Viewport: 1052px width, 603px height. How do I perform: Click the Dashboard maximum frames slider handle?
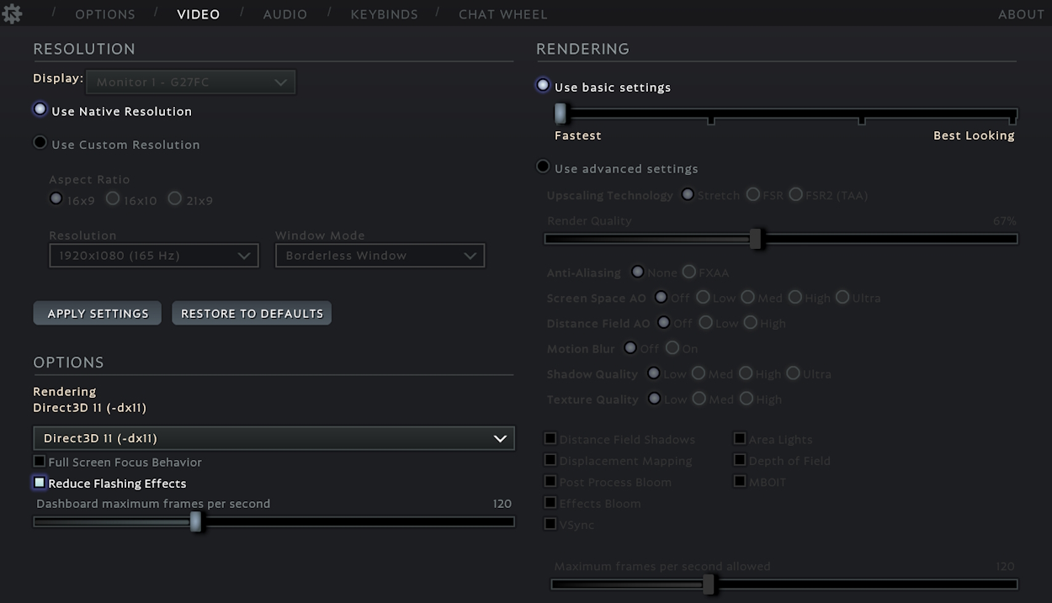pos(197,521)
